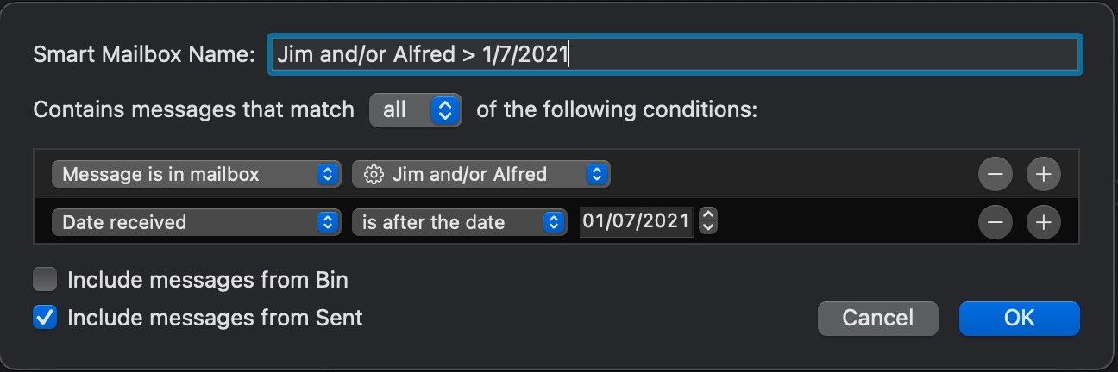Image resolution: width=1118 pixels, height=372 pixels.
Task: Open the 'all' match conditions popup
Action: (x=415, y=110)
